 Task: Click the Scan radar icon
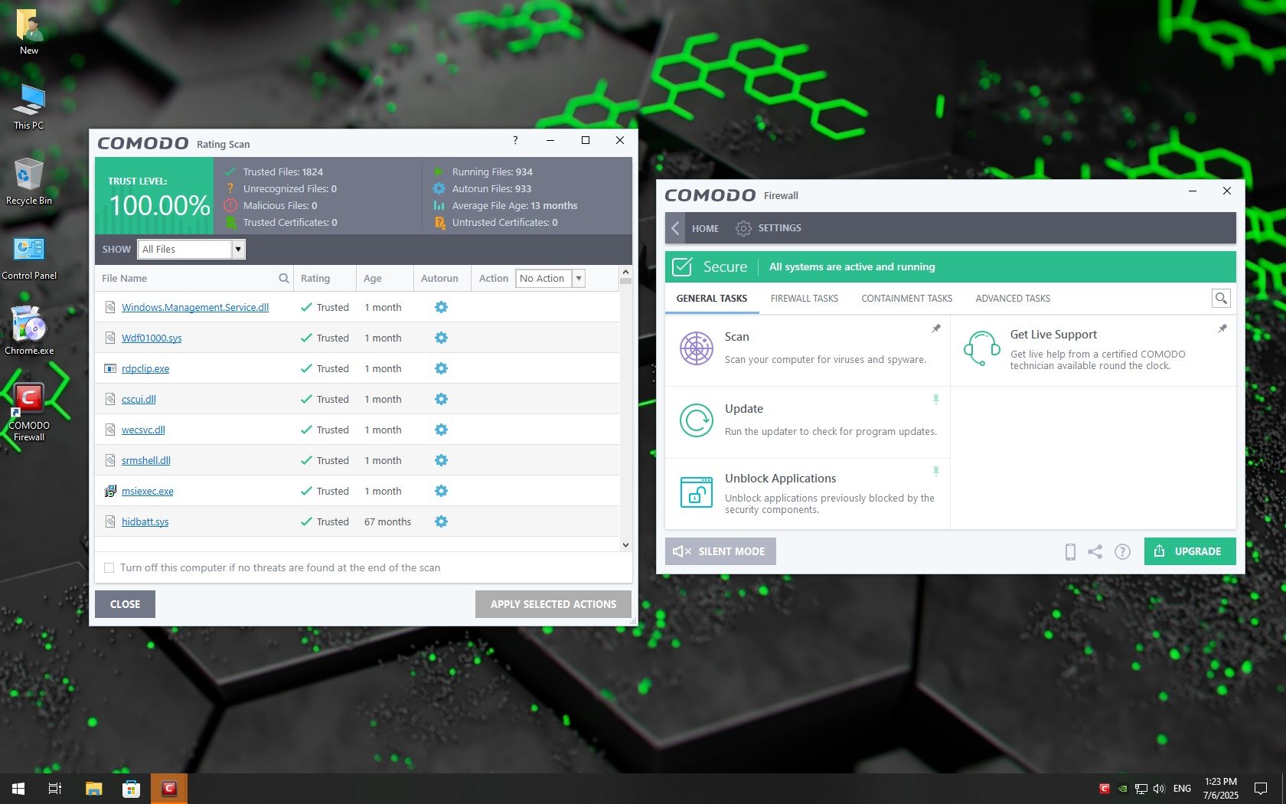pos(696,348)
